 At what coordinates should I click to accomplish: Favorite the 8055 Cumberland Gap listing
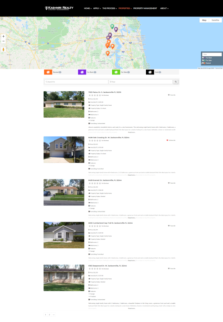172,226
